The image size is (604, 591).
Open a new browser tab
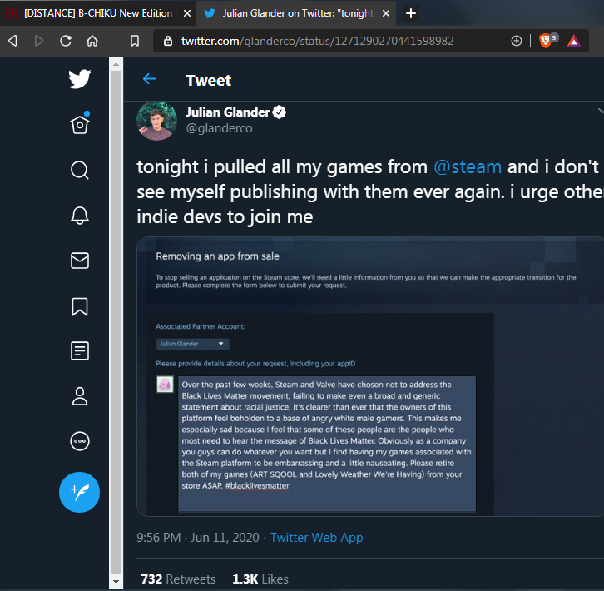coord(411,13)
